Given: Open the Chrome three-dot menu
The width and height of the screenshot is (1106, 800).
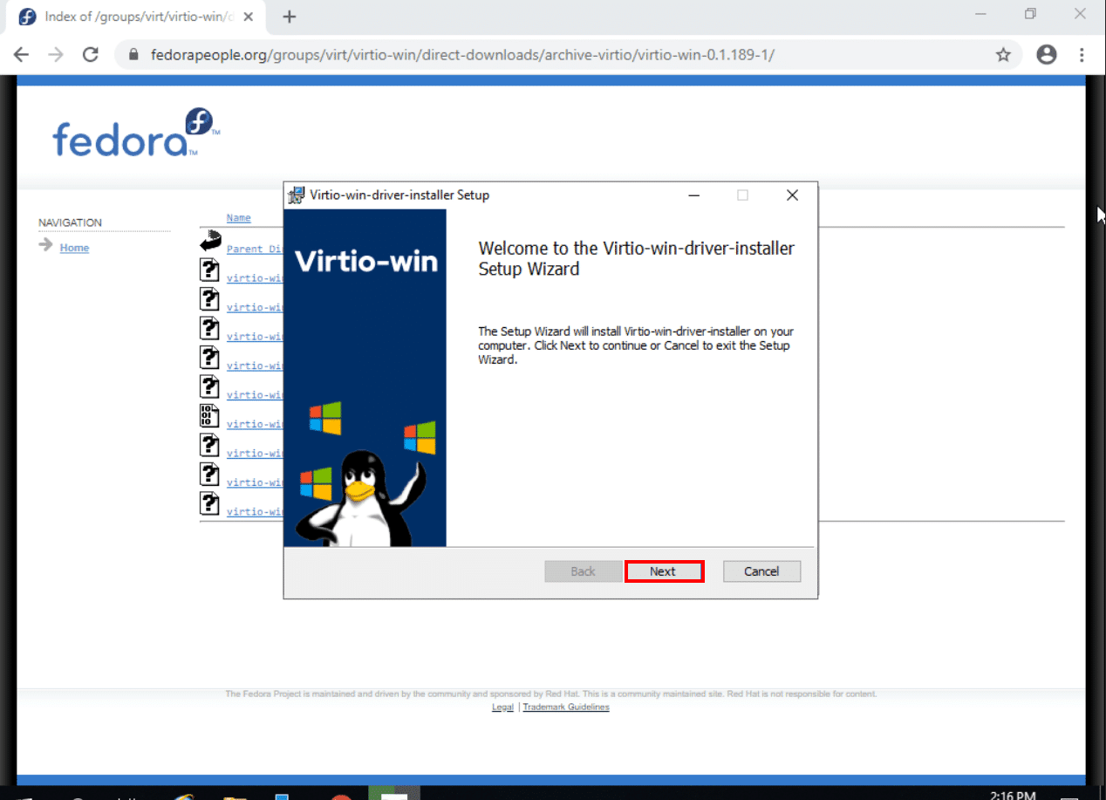Looking at the screenshot, I should 1082,55.
